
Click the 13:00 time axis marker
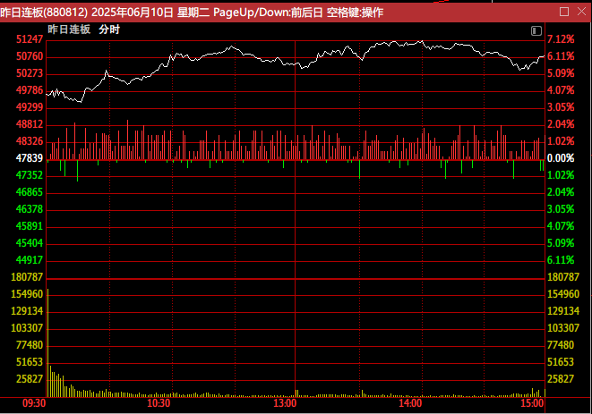(285, 404)
